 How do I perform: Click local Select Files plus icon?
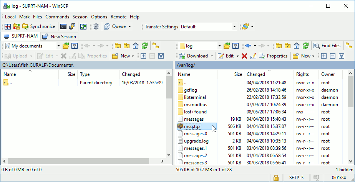point(143,56)
